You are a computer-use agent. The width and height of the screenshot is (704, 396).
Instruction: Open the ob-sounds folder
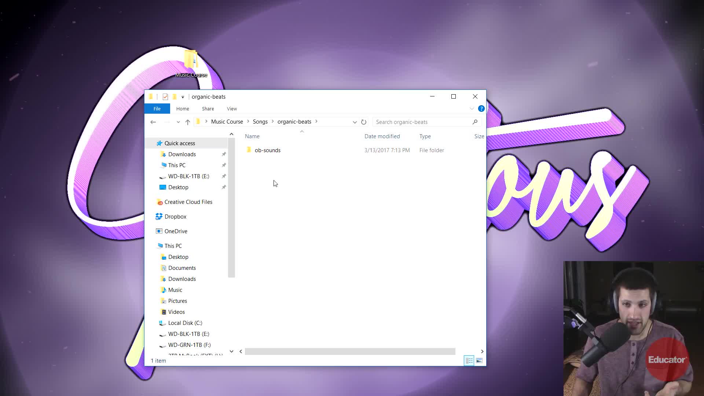tap(267, 150)
